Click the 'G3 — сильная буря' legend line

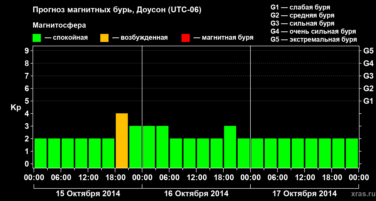pos(303,23)
